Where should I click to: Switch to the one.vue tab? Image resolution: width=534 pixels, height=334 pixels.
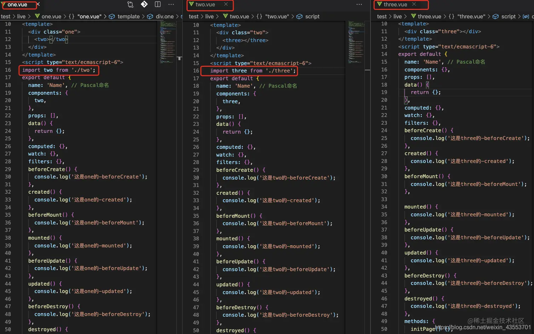click(17, 5)
